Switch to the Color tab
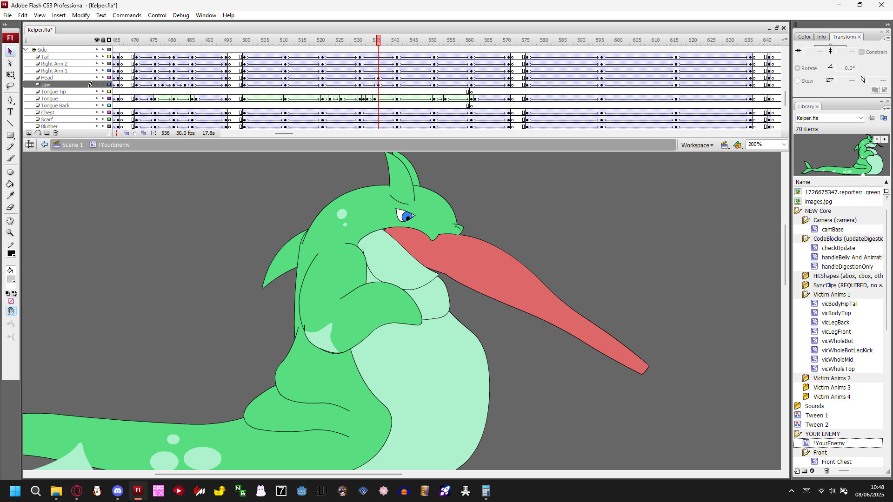Screen dimensions: 893x502 (804, 37)
